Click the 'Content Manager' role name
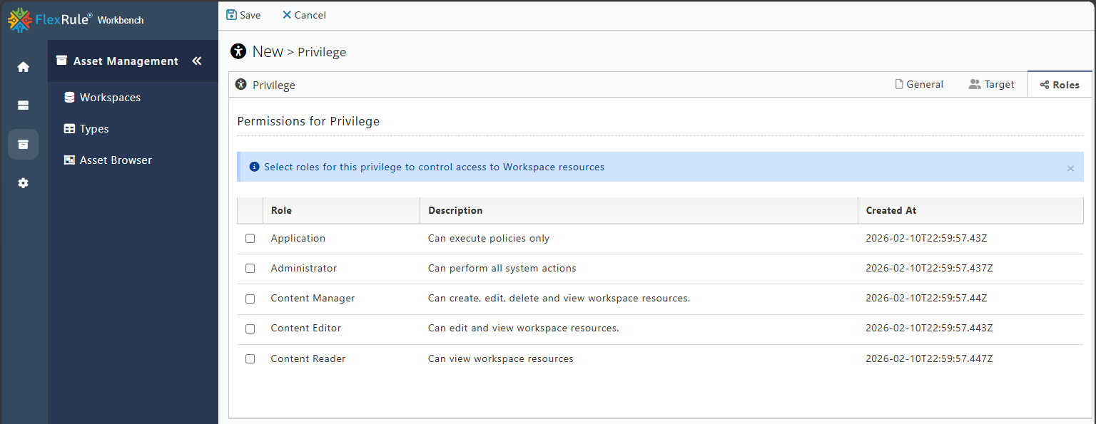This screenshot has width=1096, height=424. point(313,299)
